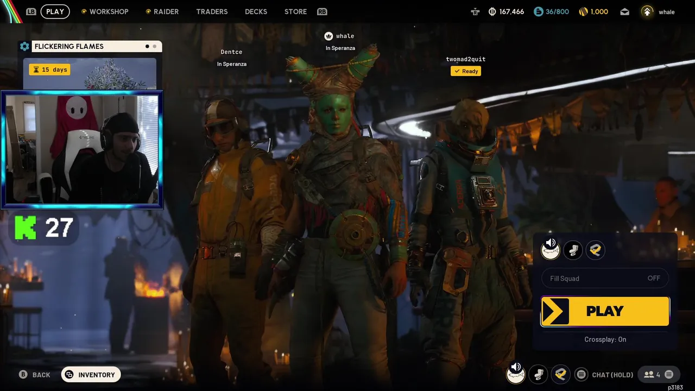The height and width of the screenshot is (391, 695).
Task: Click the coin icon beside 167,466
Action: pos(492,11)
